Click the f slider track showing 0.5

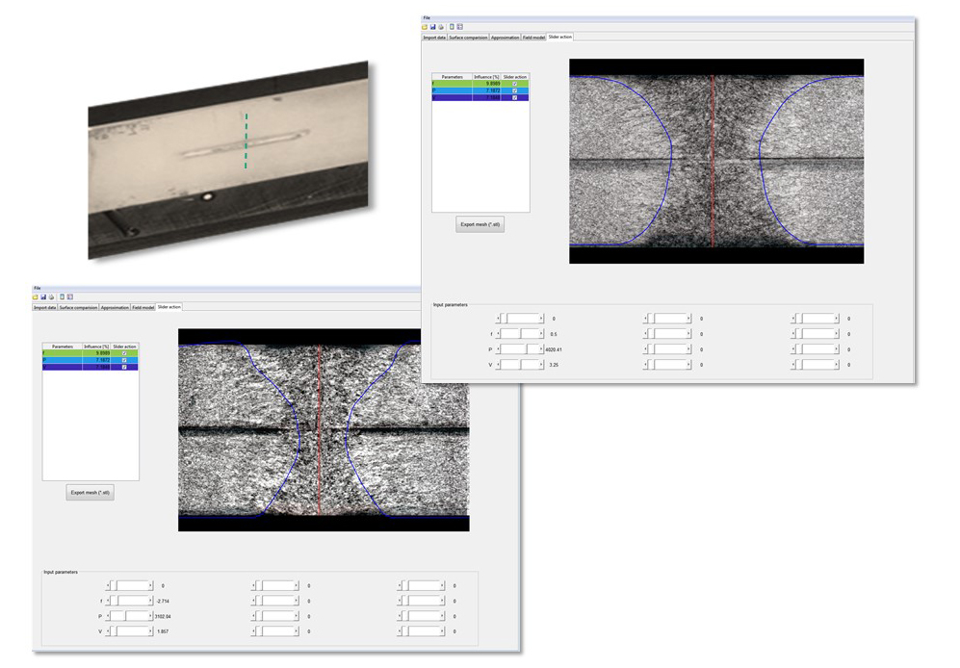tap(520, 334)
